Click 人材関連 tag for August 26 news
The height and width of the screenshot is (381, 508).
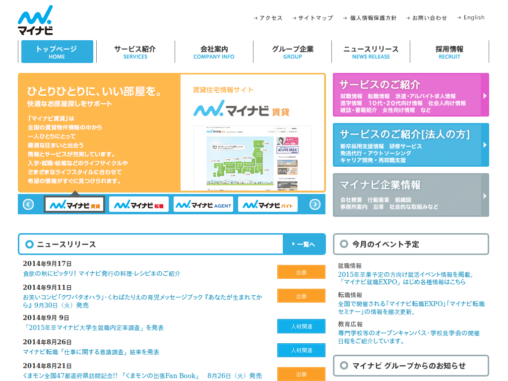(x=301, y=350)
